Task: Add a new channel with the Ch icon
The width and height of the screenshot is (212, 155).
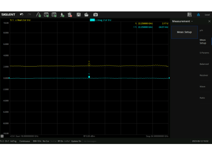Action: (54, 15)
